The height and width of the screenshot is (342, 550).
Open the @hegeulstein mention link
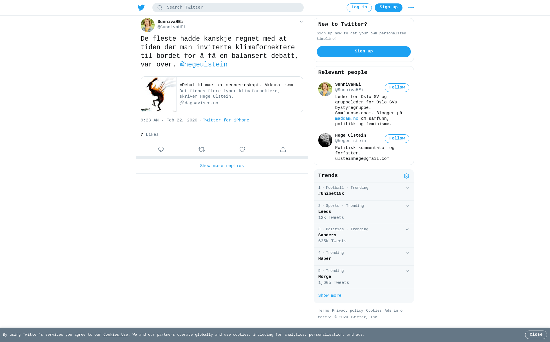click(x=204, y=65)
